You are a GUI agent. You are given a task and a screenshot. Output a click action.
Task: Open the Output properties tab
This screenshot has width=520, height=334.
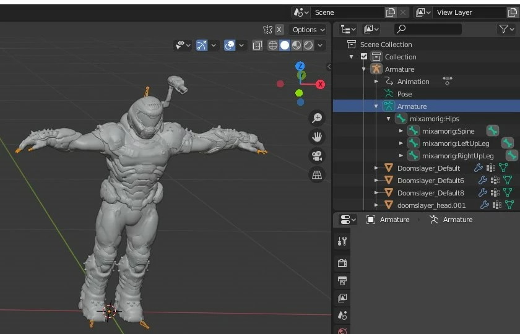342,281
